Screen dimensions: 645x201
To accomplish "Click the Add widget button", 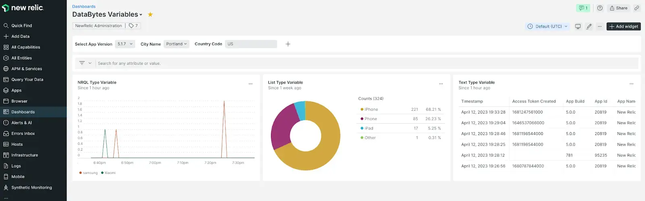I will [623, 27].
